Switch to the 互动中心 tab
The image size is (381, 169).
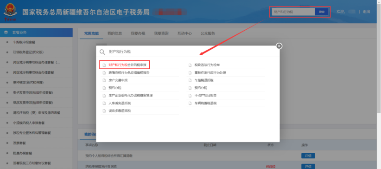pyautogui.click(x=184, y=33)
